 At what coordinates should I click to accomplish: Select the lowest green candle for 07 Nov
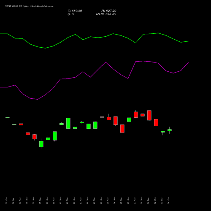(x=41, y=144)
